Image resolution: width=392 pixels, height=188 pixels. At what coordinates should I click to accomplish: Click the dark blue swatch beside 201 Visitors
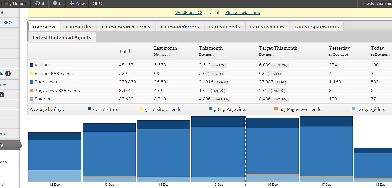tap(90, 109)
